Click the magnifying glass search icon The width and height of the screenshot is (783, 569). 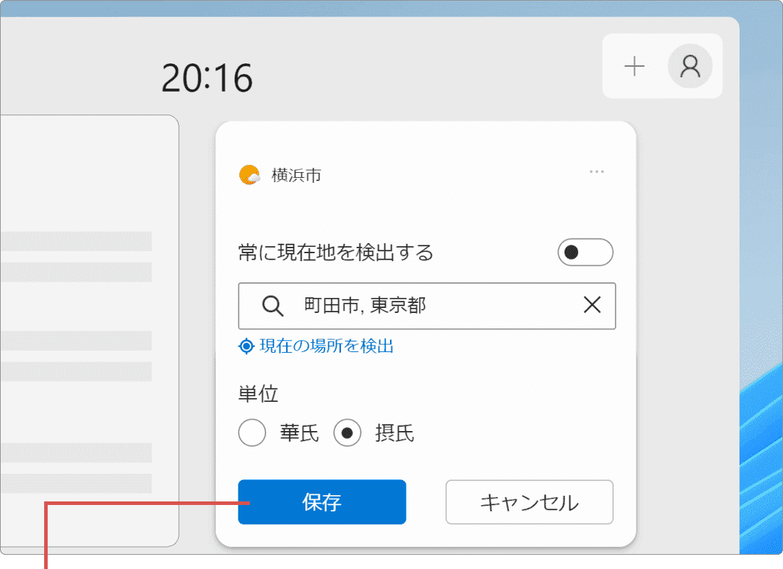[x=272, y=306]
